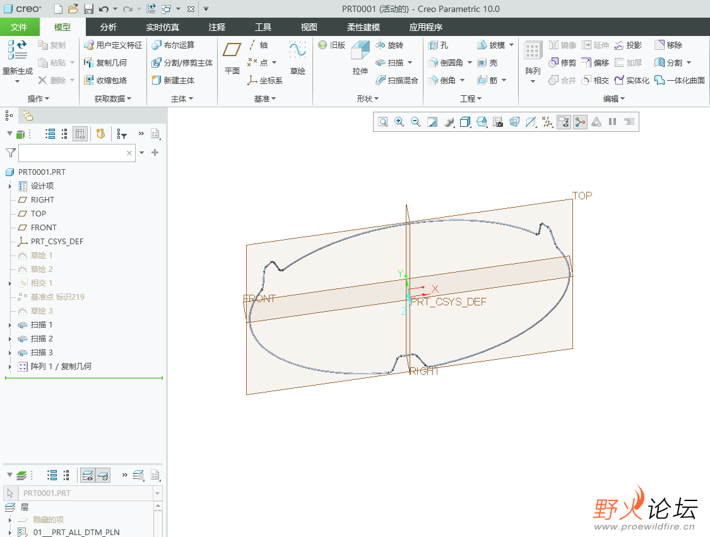Click the Round (倒圆角) button
The image size is (710, 537).
click(446, 62)
